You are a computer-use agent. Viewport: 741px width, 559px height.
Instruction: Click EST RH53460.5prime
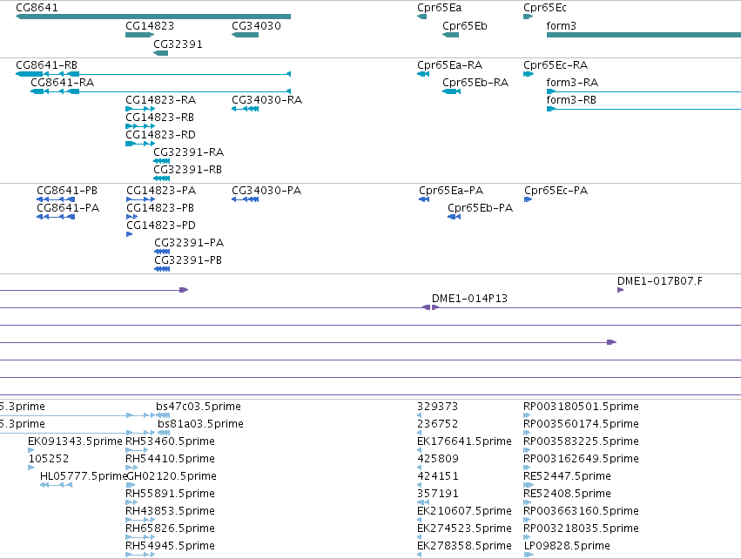click(137, 450)
